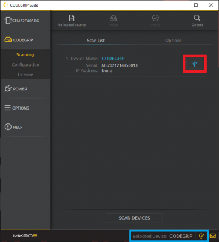Switch to the Options tab
The width and height of the screenshot is (219, 242).
point(174,41)
